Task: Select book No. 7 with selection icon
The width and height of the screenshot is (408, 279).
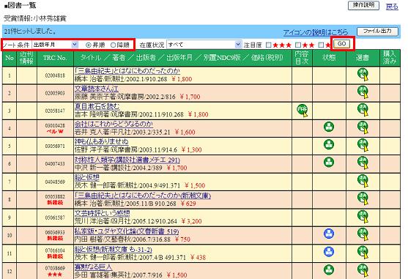Action: (x=363, y=181)
